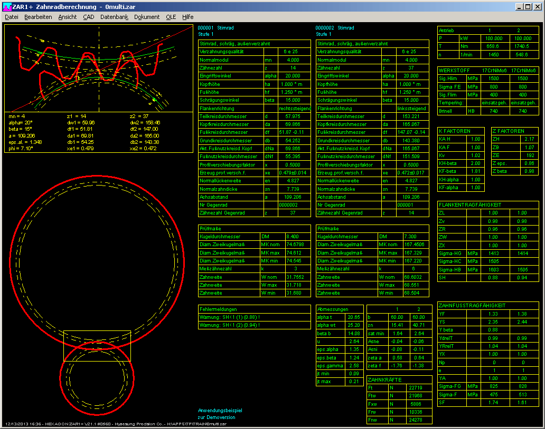
Task: Click the ZAR1+ application icon in title bar
Action: pos(7,7)
